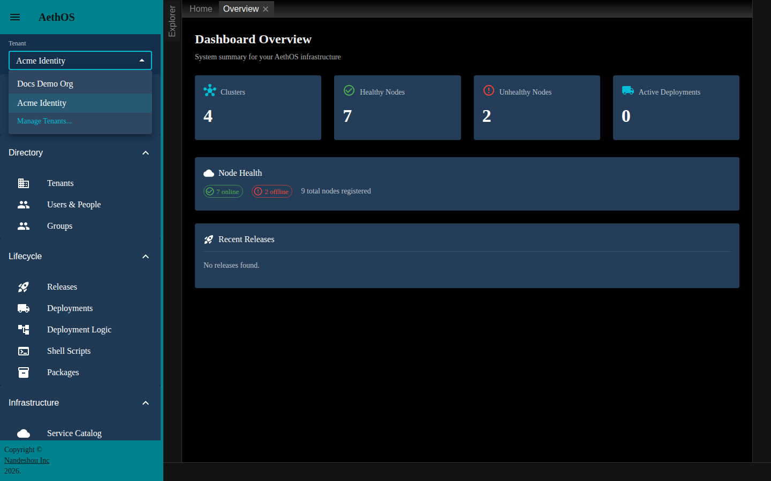Open the Groups page
Screen dimensions: 771x481
tap(80, 226)
